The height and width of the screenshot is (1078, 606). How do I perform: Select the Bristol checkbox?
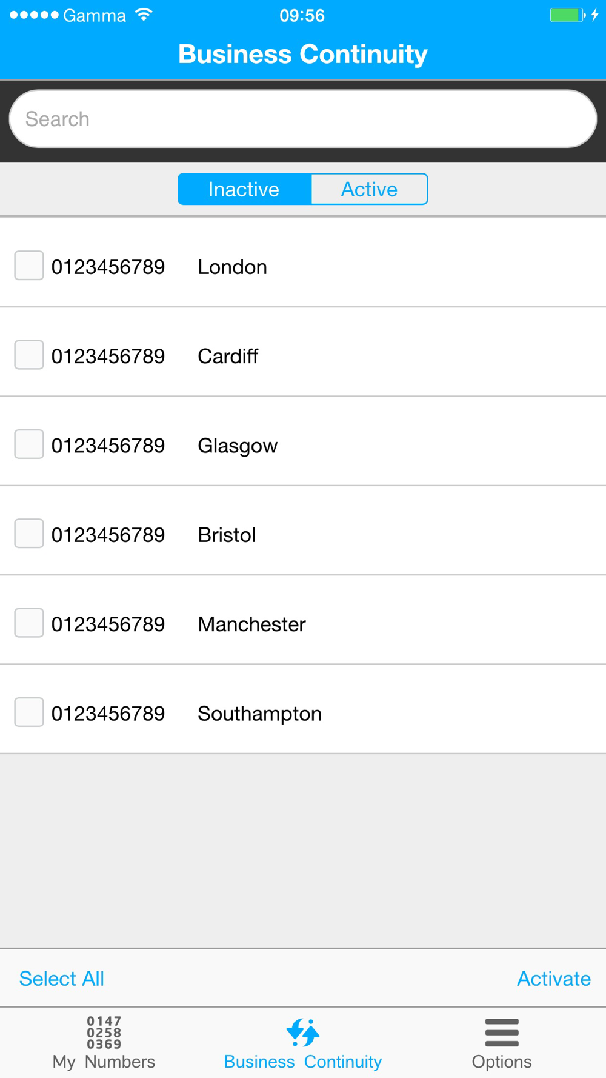[x=29, y=534]
